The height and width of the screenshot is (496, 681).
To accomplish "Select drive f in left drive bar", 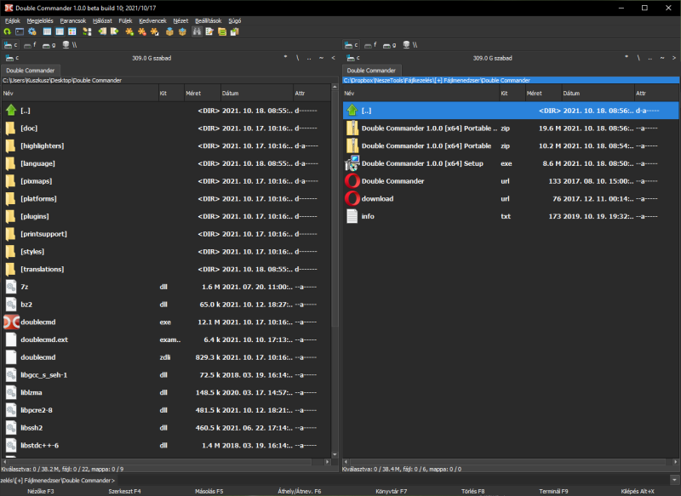I will [x=30, y=45].
